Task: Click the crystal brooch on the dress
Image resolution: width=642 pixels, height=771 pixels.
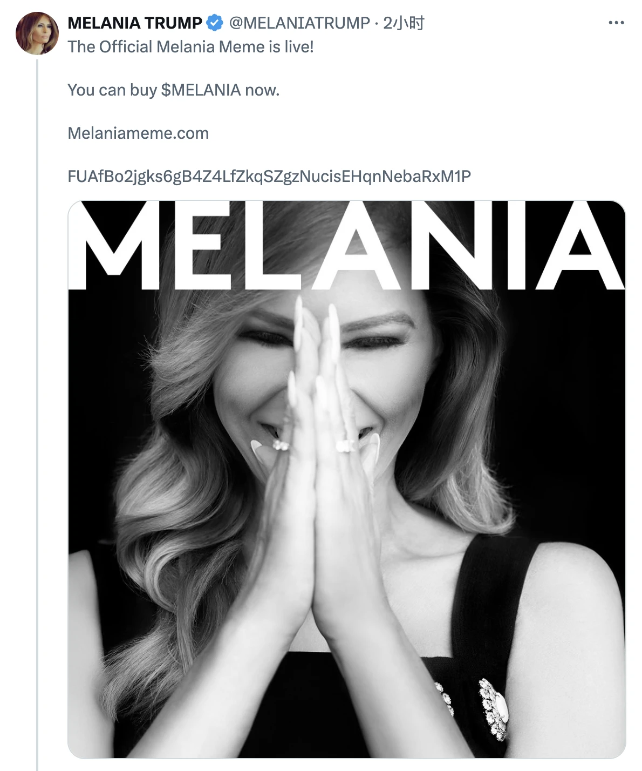Action: [494, 707]
